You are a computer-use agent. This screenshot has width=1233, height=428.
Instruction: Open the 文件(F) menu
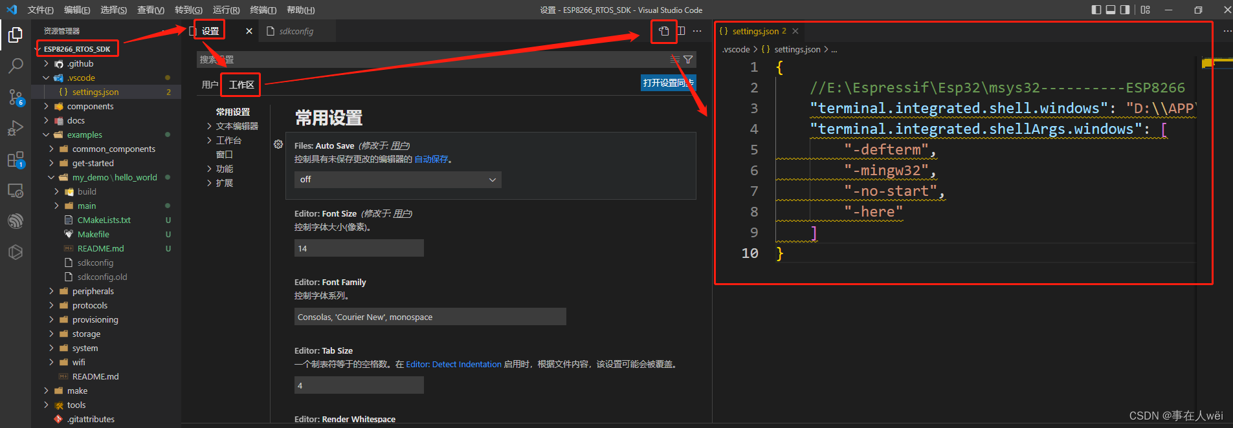click(x=41, y=10)
